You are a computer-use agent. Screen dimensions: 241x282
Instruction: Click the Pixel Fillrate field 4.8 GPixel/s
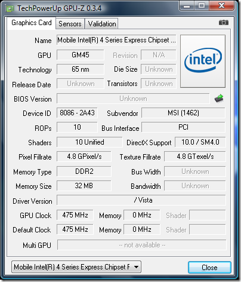click(84, 157)
